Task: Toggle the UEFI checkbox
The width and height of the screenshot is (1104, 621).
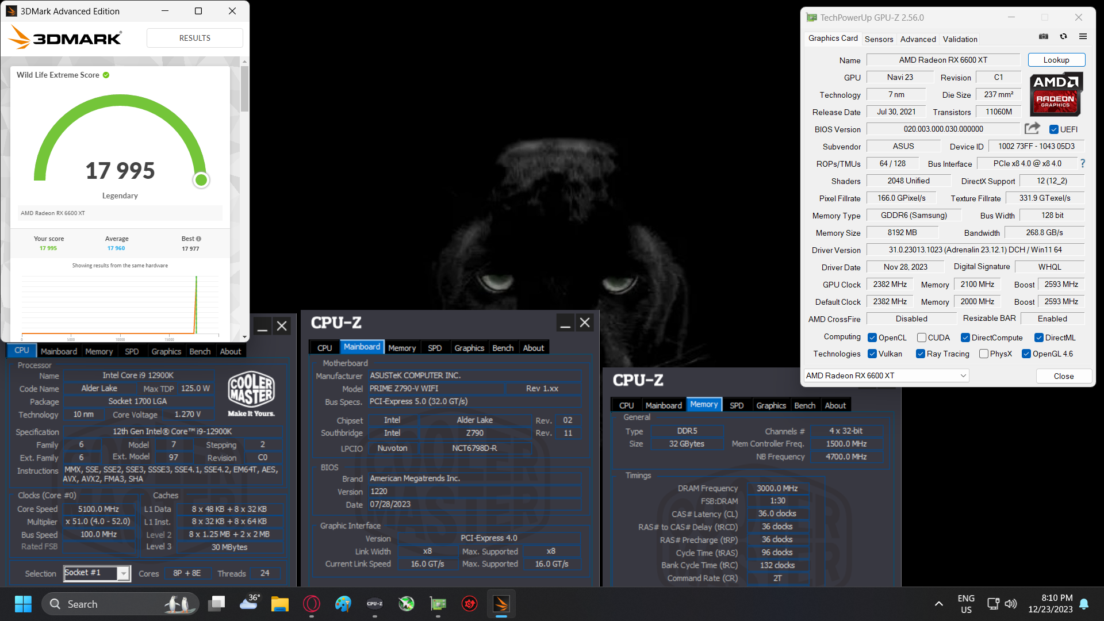Action: tap(1054, 129)
